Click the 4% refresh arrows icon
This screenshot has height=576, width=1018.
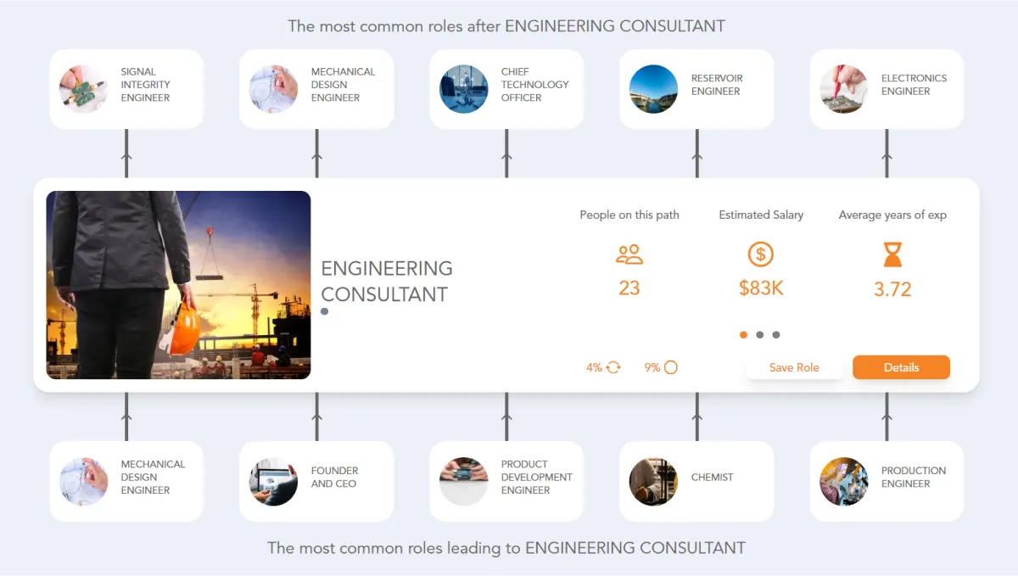tap(613, 367)
